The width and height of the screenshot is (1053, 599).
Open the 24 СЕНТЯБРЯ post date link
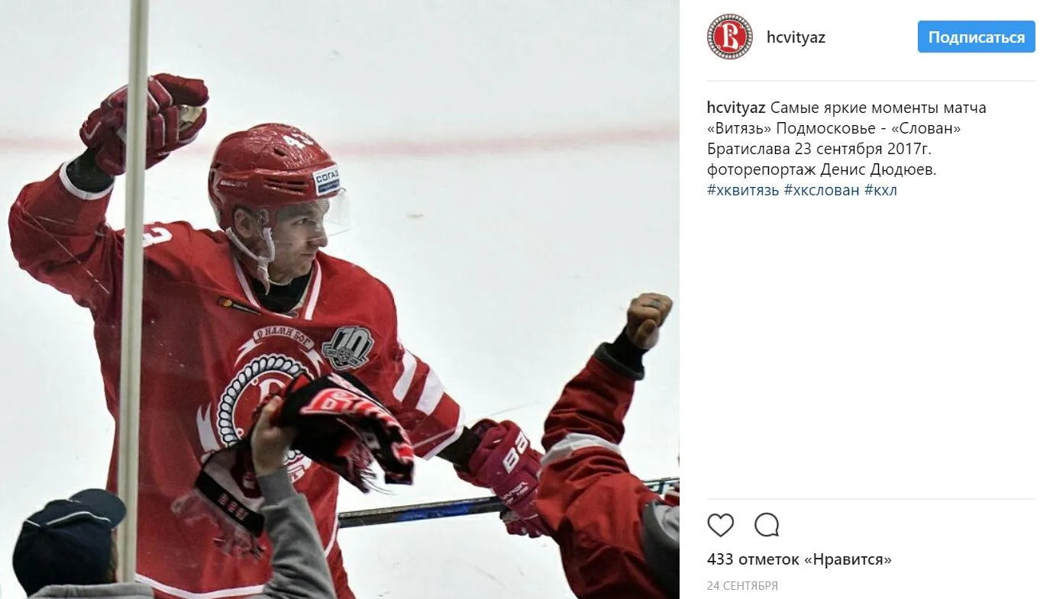742,586
